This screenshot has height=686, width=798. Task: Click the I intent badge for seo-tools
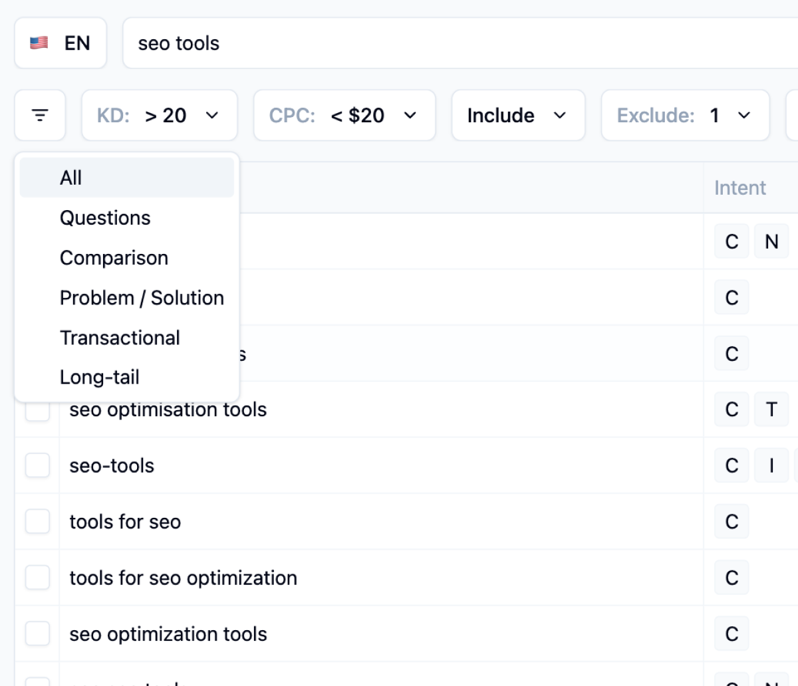coord(771,465)
